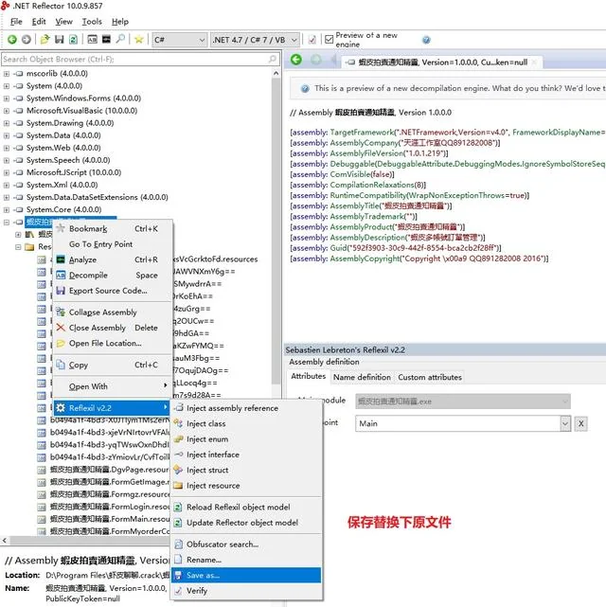606x607 pixels.
Task: Choose Analyze in context menu
Action: click(x=113, y=259)
